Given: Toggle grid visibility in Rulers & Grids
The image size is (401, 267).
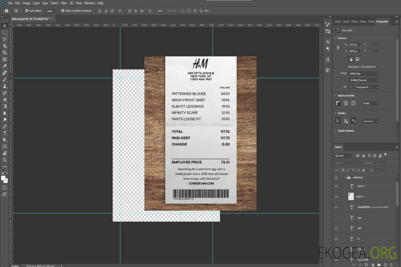Looking at the screenshot, I should [x=346, y=103].
